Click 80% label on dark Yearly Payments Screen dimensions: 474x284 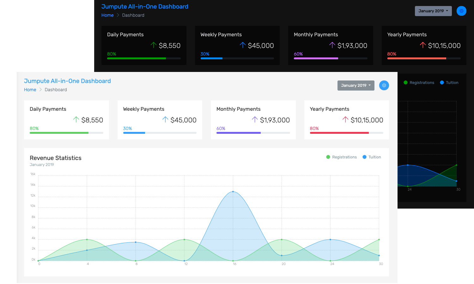coord(392,54)
